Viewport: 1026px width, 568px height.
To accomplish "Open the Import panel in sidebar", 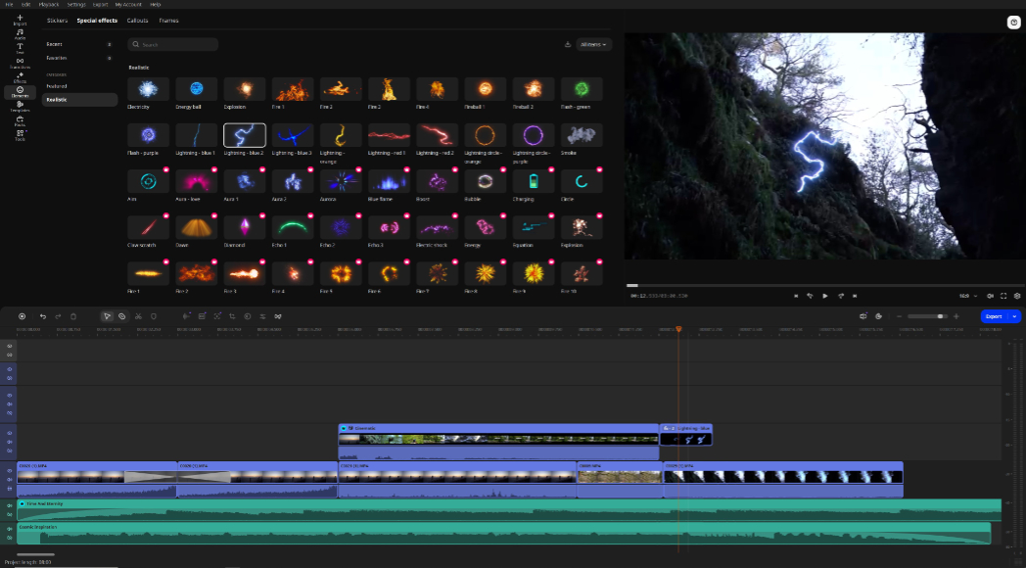I will click(x=20, y=21).
